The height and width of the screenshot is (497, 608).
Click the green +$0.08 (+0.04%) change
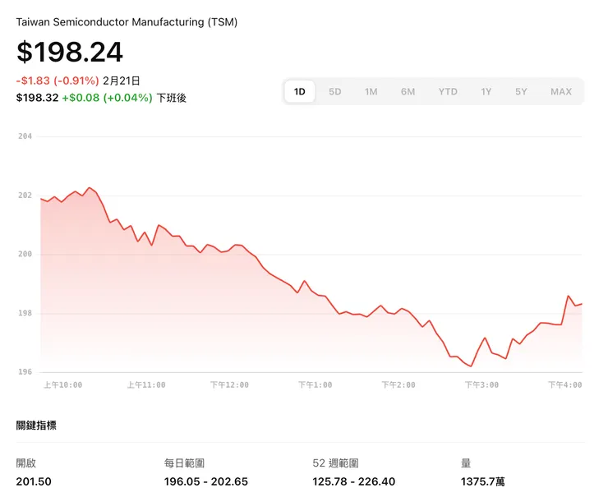(108, 98)
